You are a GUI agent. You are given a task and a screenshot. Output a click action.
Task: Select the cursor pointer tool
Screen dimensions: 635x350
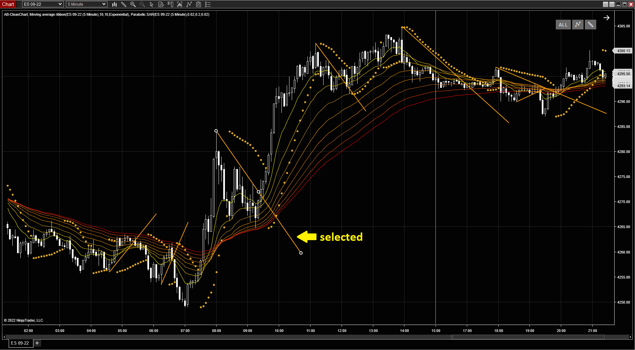click(x=151, y=4)
